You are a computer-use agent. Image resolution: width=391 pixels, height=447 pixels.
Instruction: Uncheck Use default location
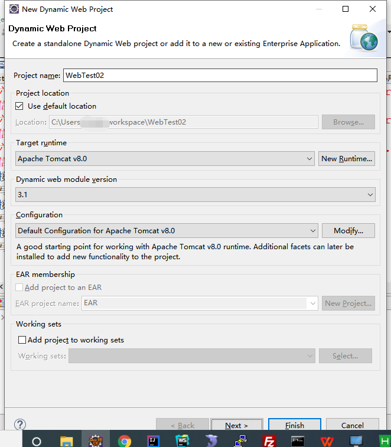tap(19, 106)
